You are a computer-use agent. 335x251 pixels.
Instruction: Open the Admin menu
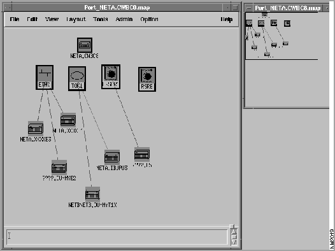tap(124, 19)
